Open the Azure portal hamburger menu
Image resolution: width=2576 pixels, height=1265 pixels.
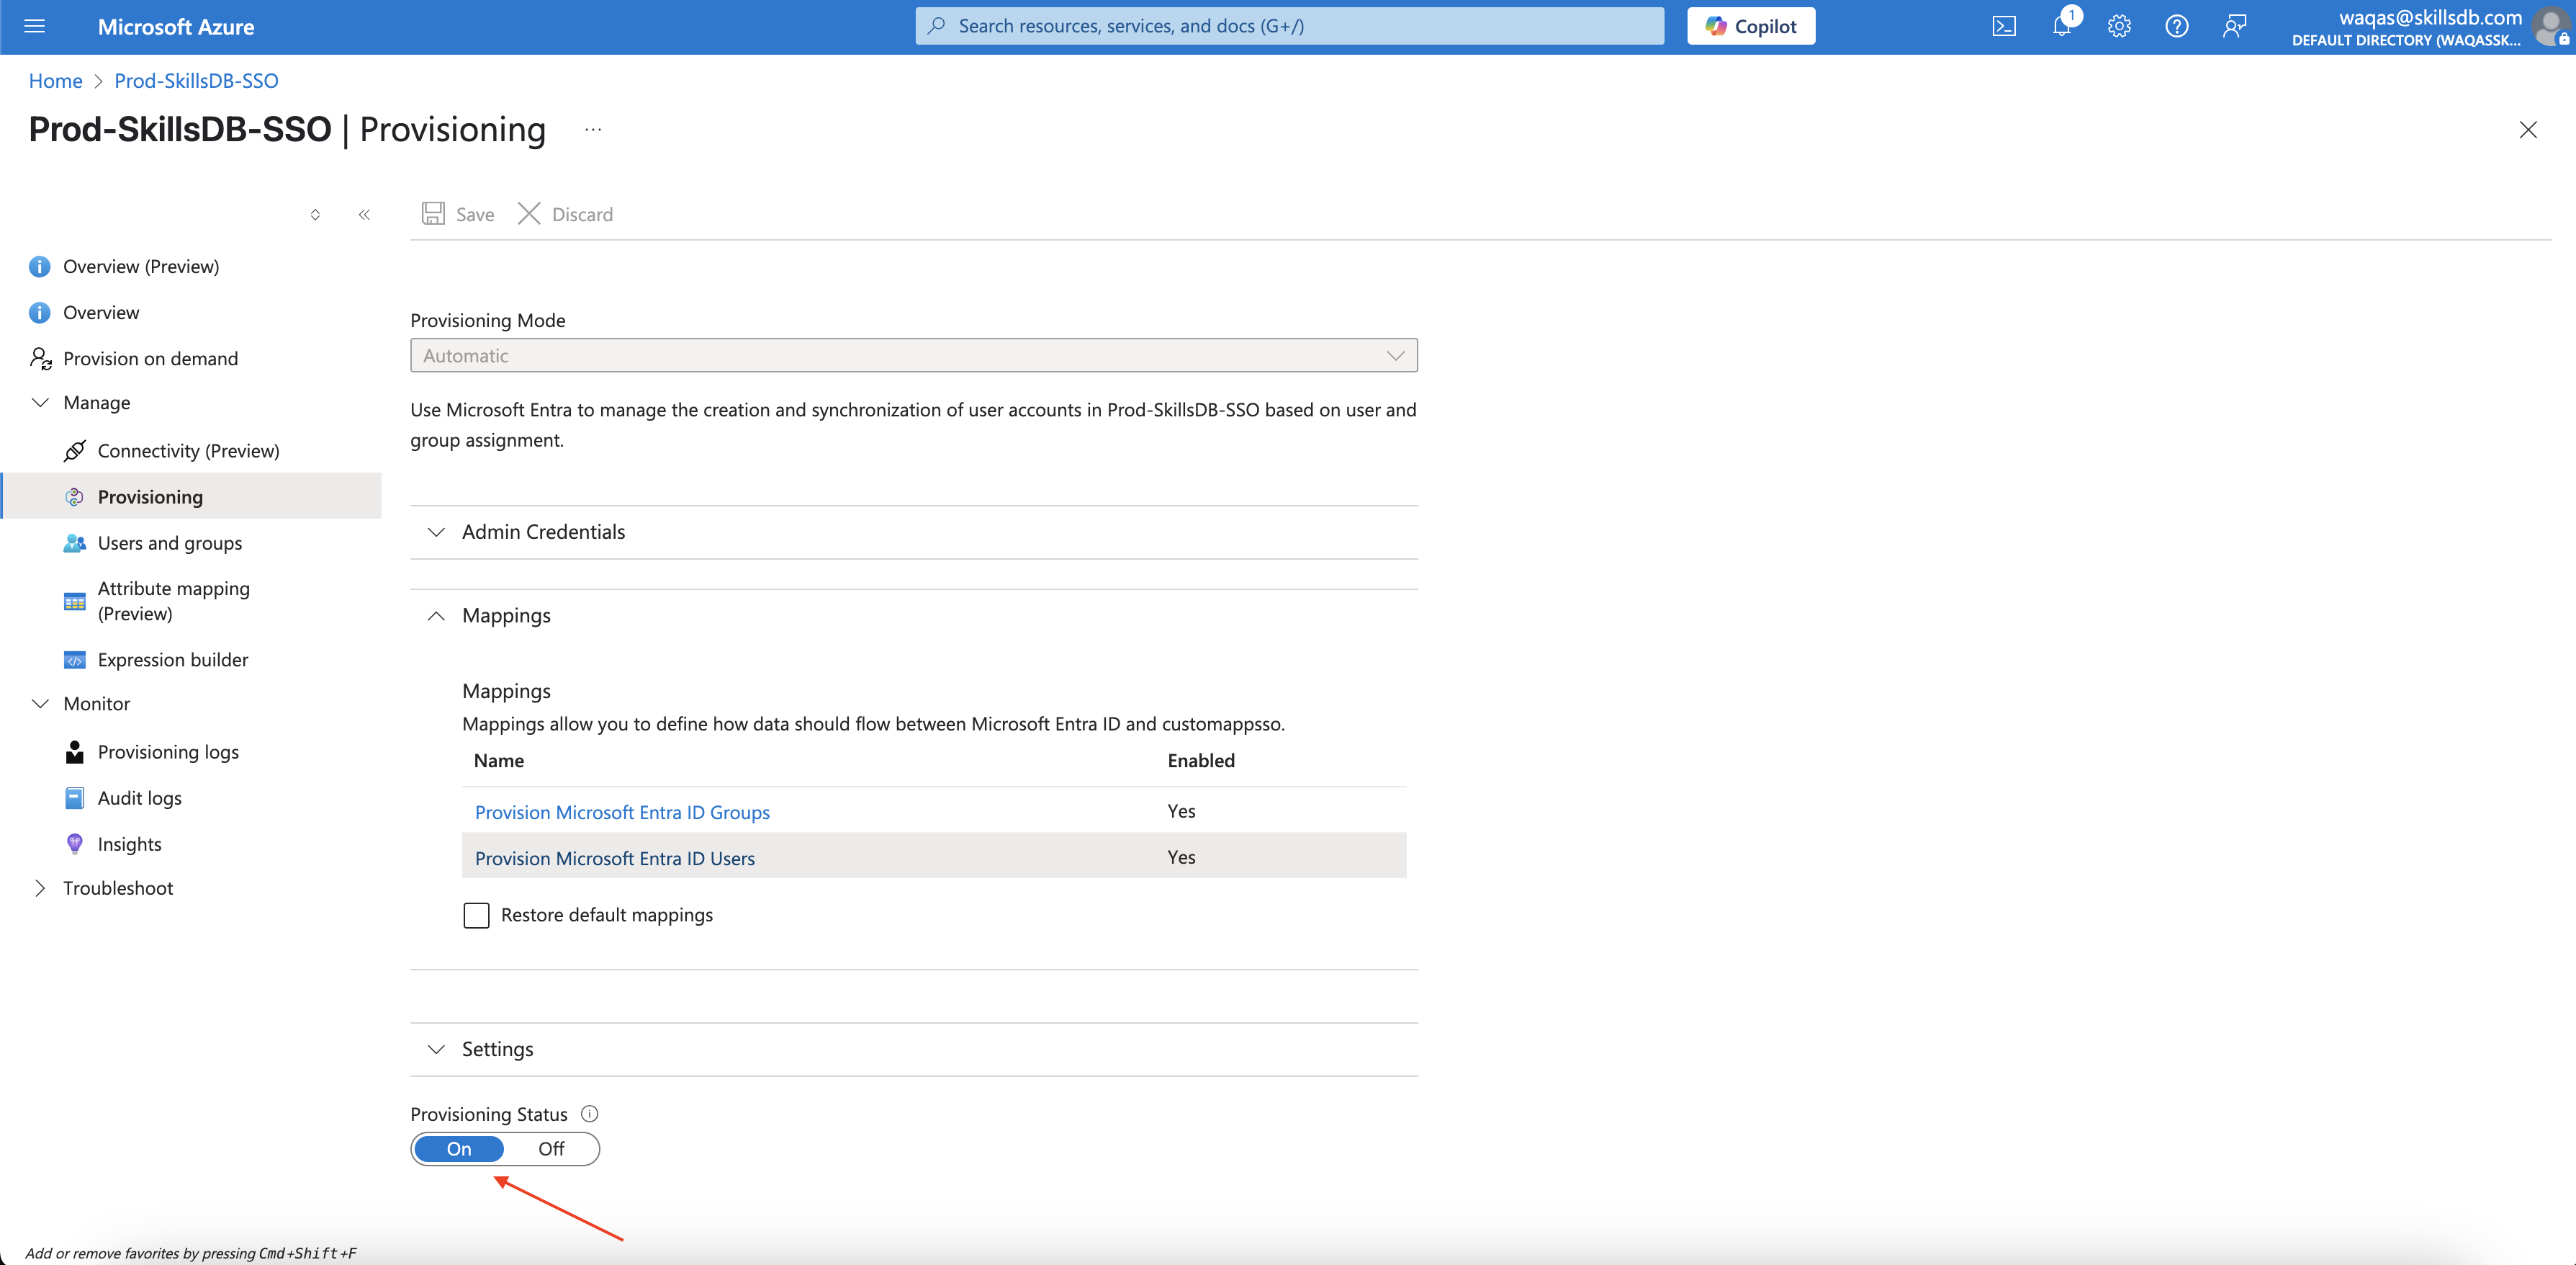[34, 26]
